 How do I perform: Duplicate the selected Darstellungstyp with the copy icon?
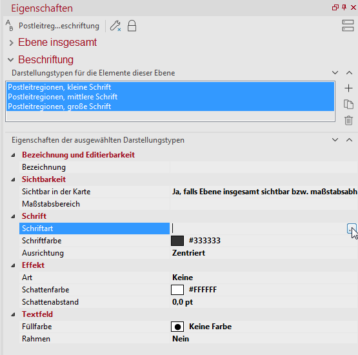(x=348, y=104)
